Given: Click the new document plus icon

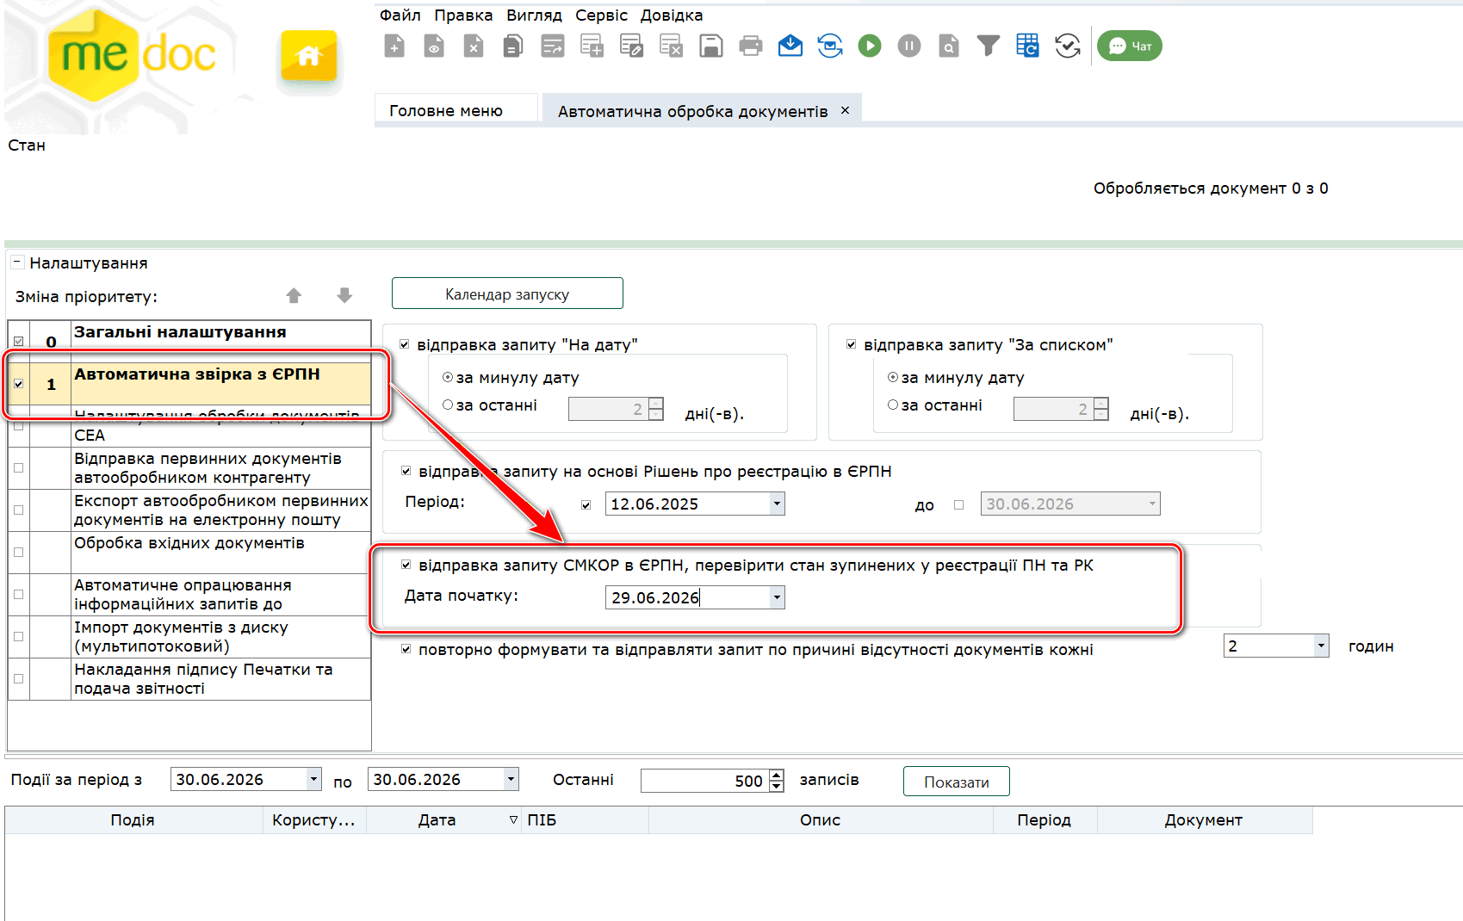Looking at the screenshot, I should [394, 46].
